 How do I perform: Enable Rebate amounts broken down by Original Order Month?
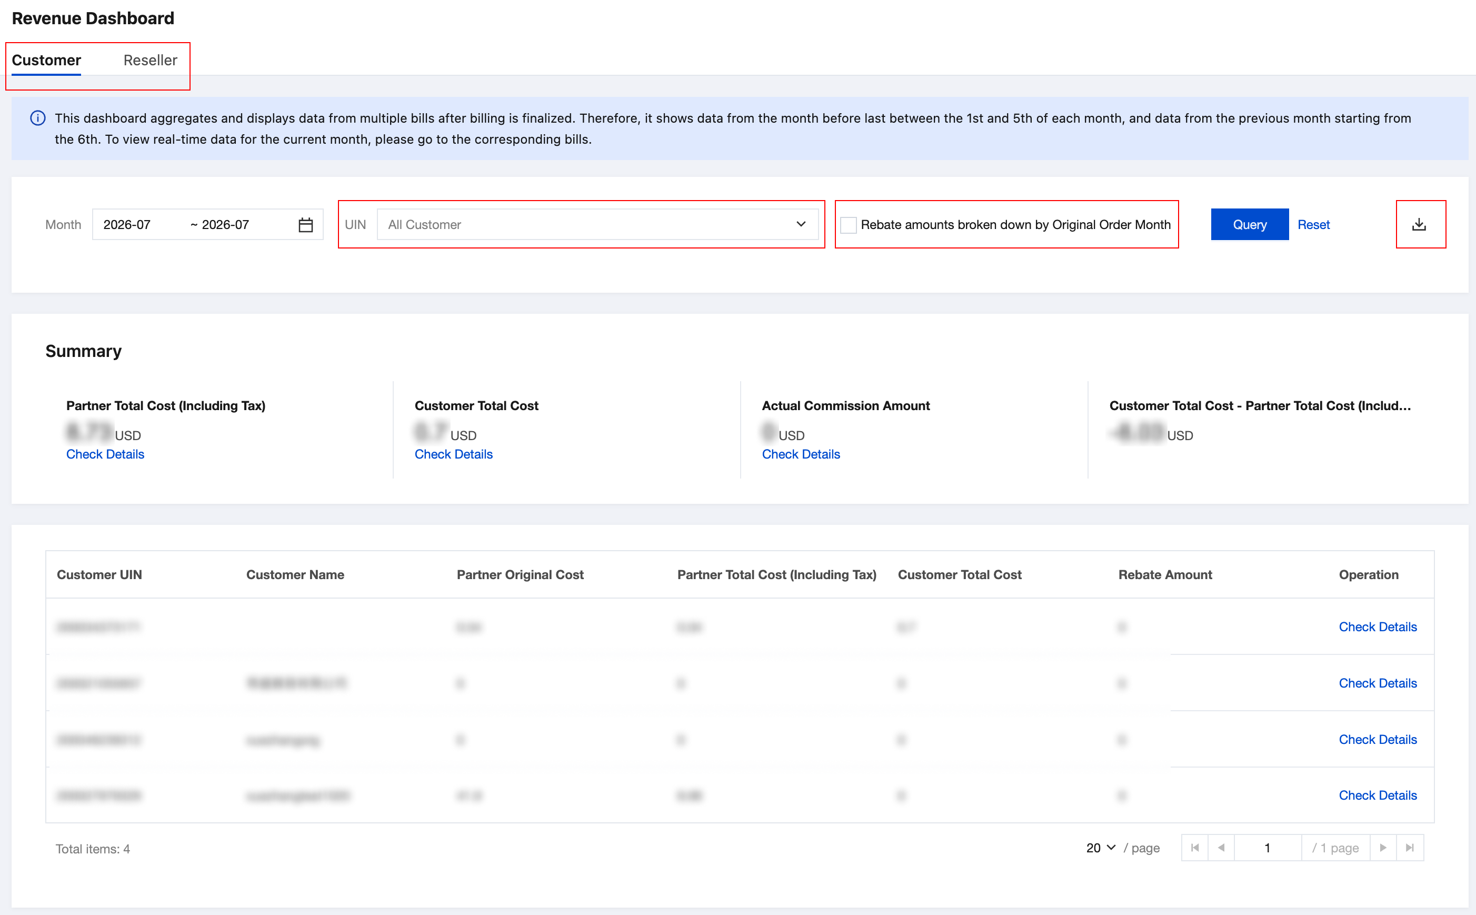pos(848,225)
